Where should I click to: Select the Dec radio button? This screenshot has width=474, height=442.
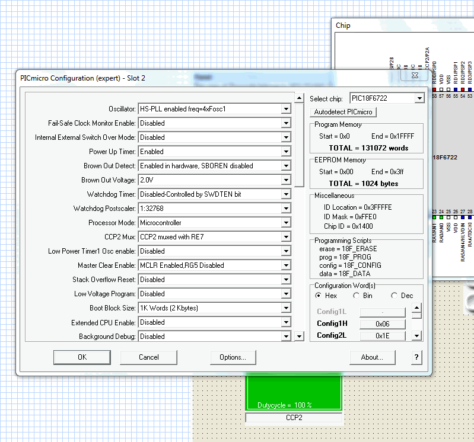(394, 296)
